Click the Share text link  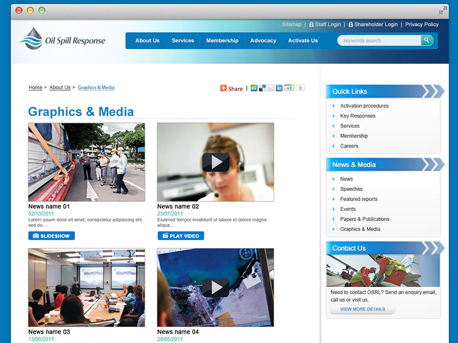tap(235, 89)
